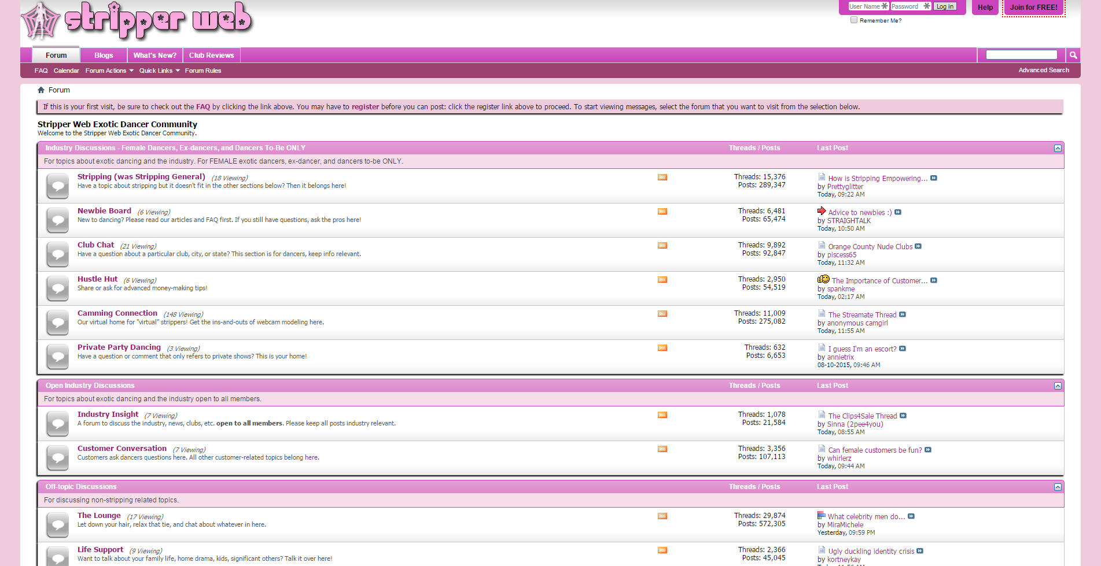Click RSS feed icon for Camming Connection
Viewport: 1101px width, 566px height.
click(x=662, y=314)
